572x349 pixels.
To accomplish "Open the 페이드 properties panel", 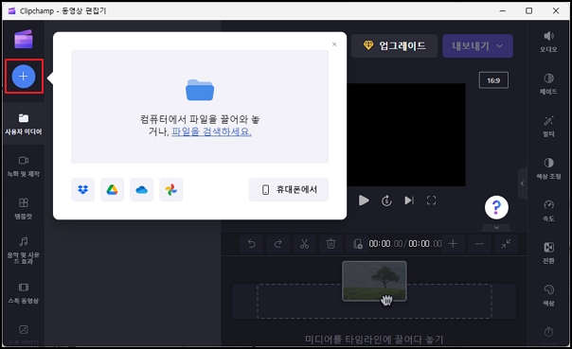I will pyautogui.click(x=548, y=84).
